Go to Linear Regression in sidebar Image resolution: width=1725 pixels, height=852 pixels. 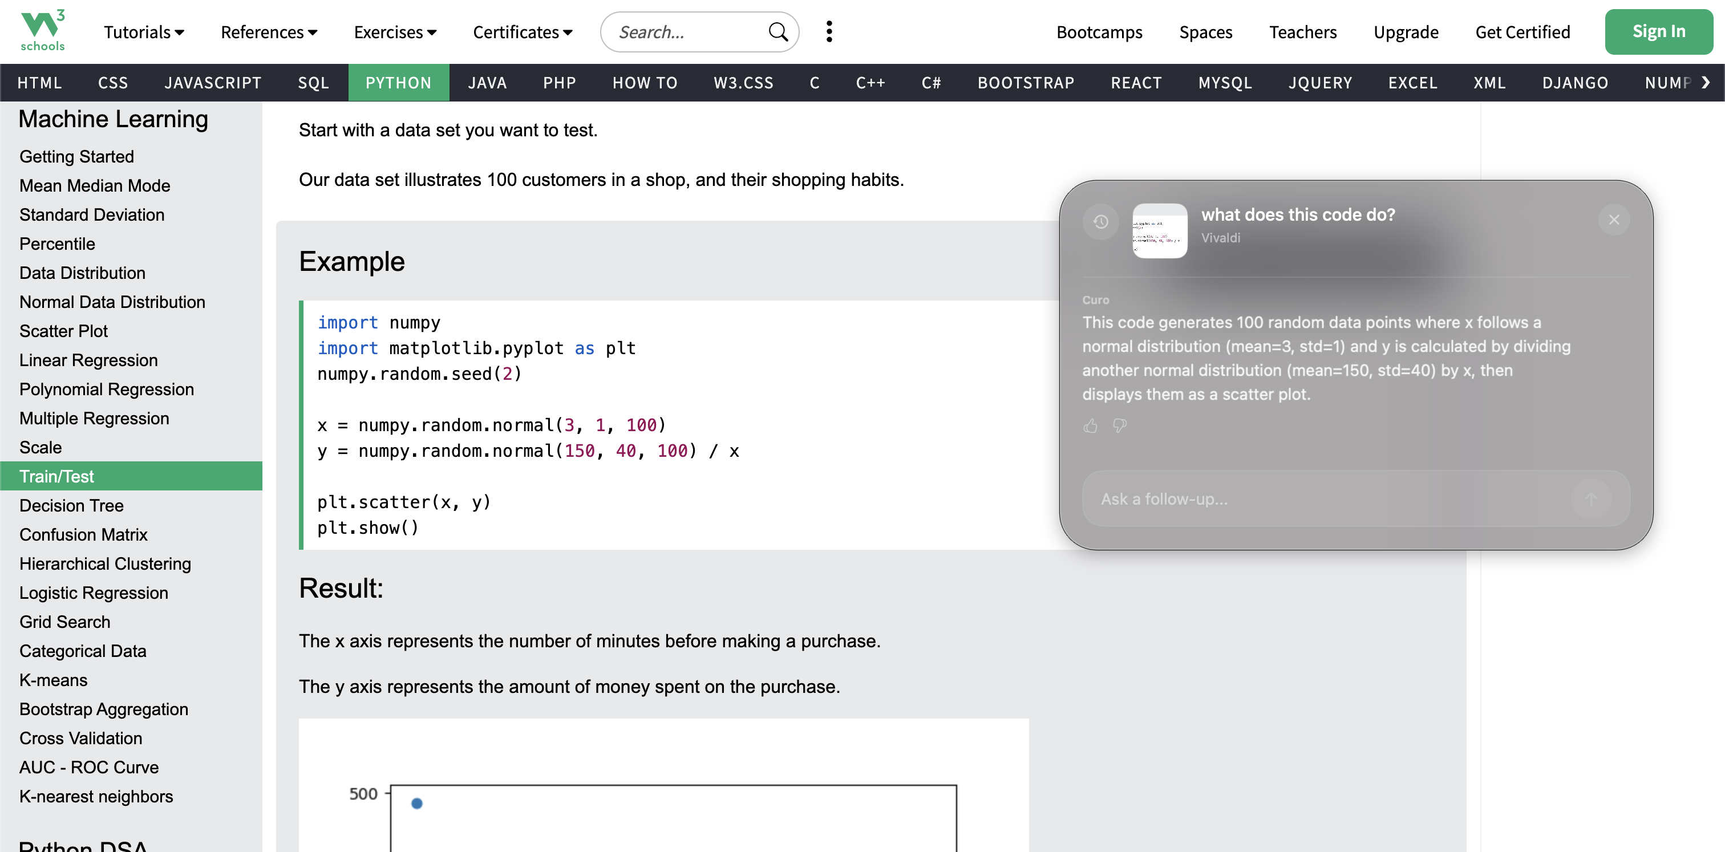(88, 360)
